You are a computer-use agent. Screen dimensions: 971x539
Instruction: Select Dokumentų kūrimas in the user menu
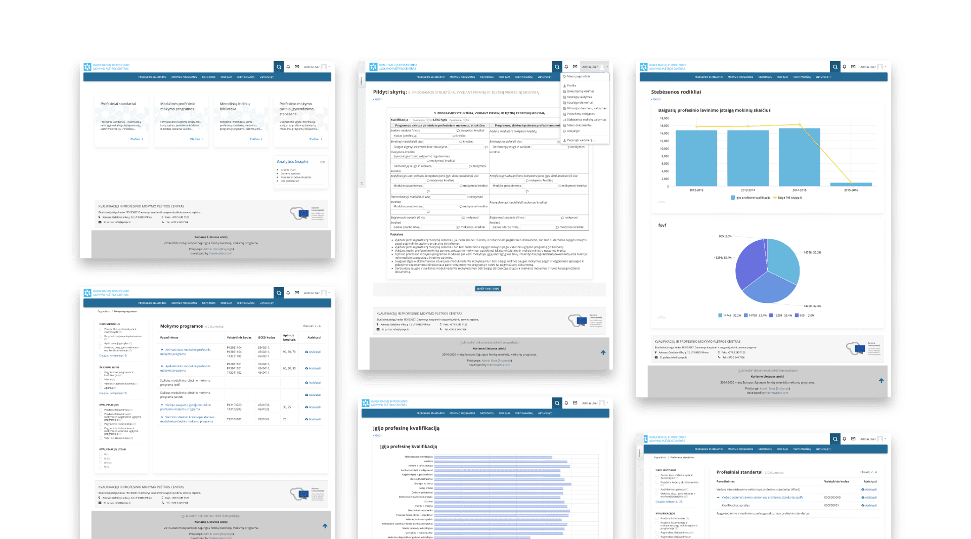coord(581,92)
